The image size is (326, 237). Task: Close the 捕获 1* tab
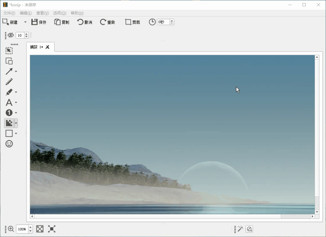coord(47,47)
